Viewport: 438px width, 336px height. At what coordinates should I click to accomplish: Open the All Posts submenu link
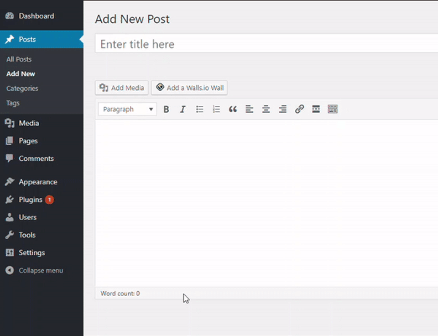pyautogui.click(x=19, y=59)
